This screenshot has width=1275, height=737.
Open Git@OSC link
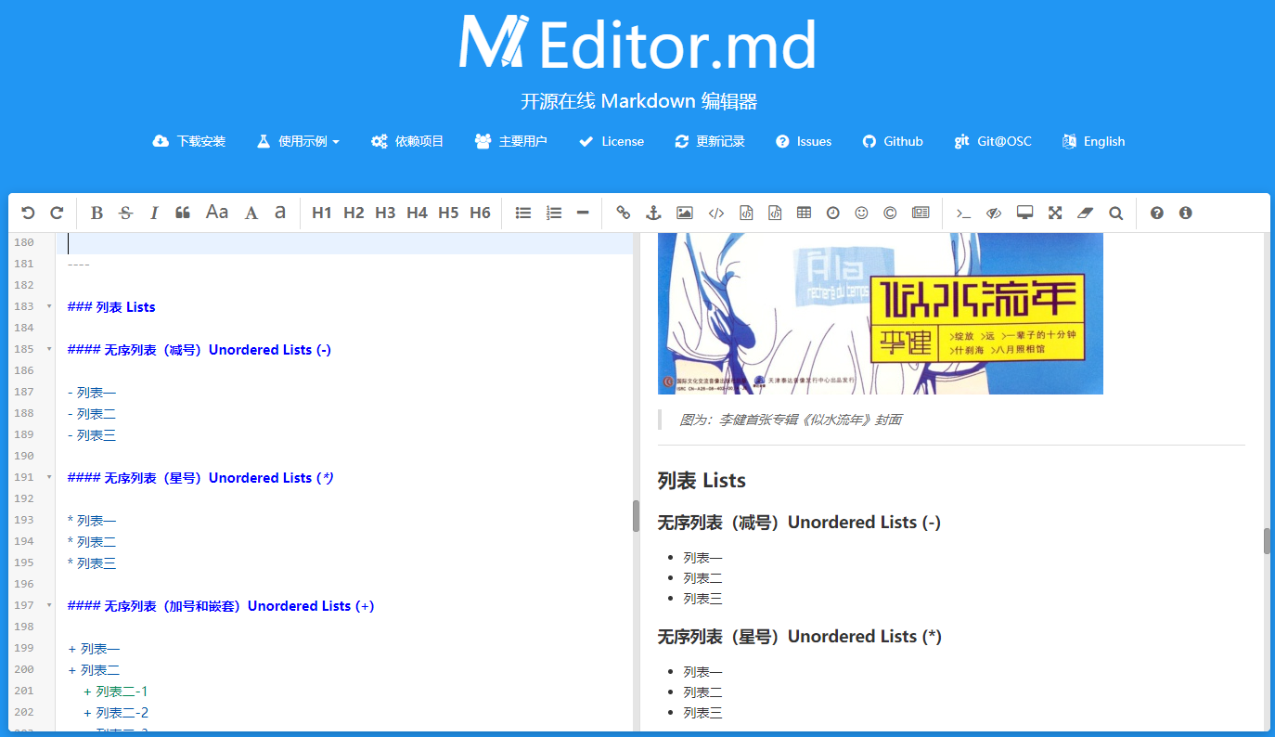[x=993, y=141]
